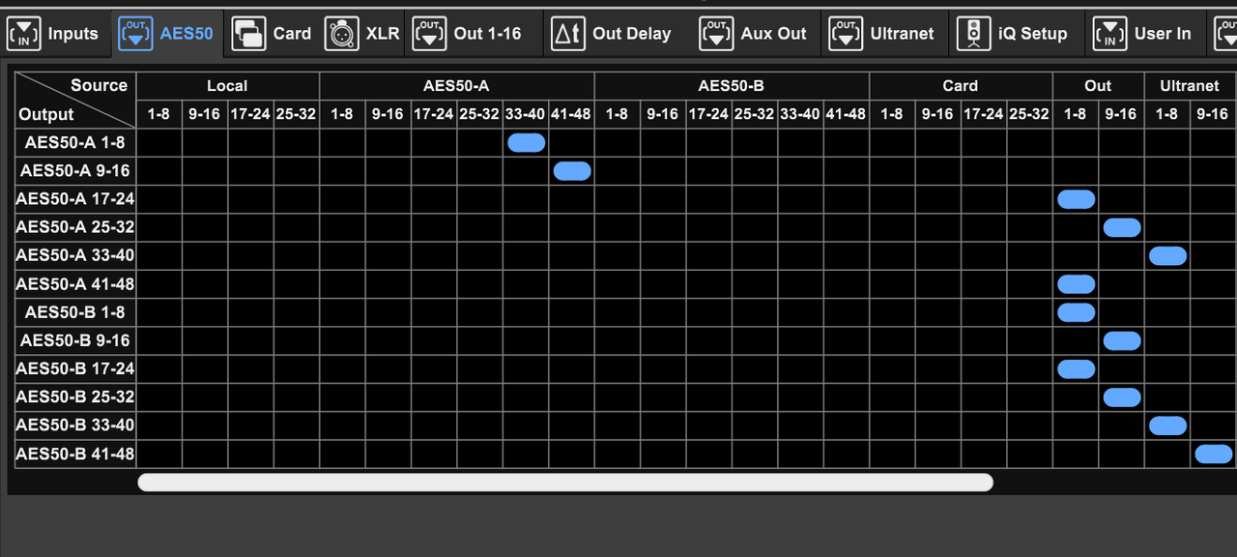Click the AES50-B source group header
This screenshot has width=1237, height=557.
coord(732,86)
